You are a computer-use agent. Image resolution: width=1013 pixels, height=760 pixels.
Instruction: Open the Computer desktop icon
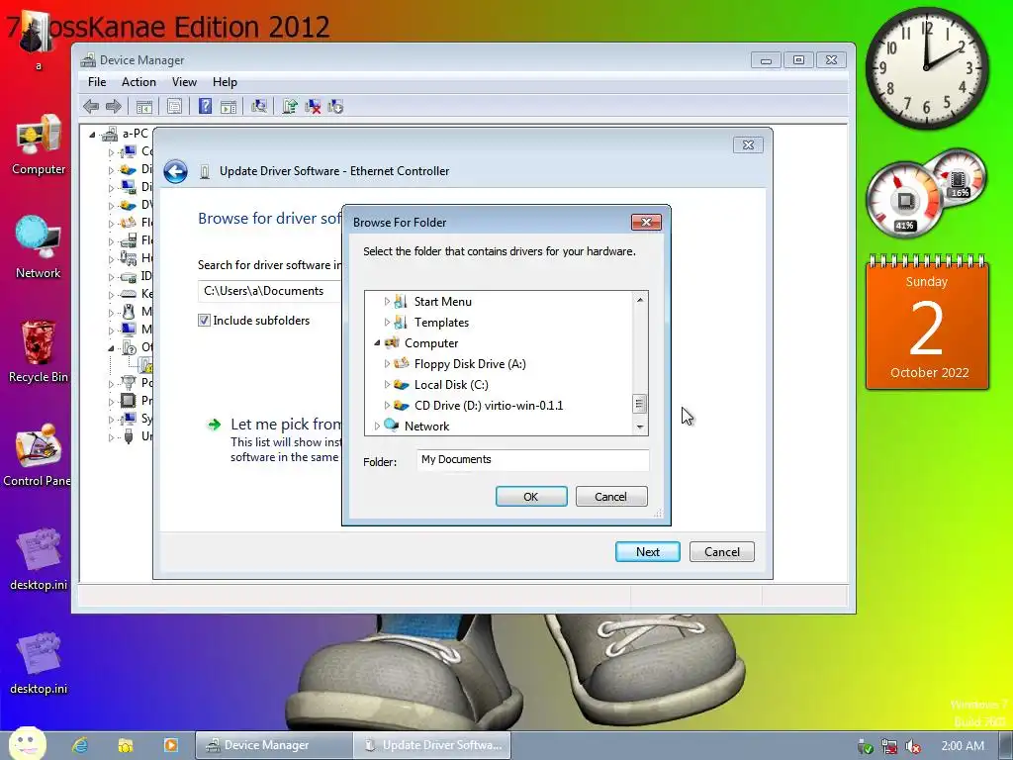tap(39, 144)
